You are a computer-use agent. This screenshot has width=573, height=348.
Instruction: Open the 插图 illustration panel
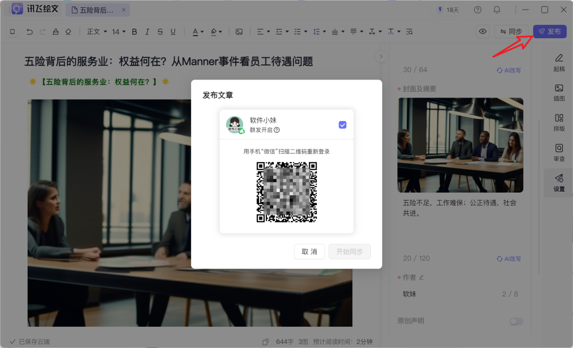[559, 92]
